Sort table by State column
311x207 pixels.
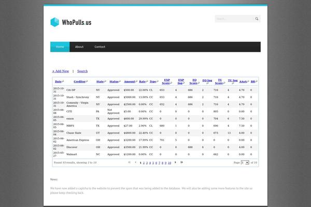100,82
